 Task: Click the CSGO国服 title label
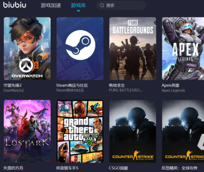click(118, 168)
